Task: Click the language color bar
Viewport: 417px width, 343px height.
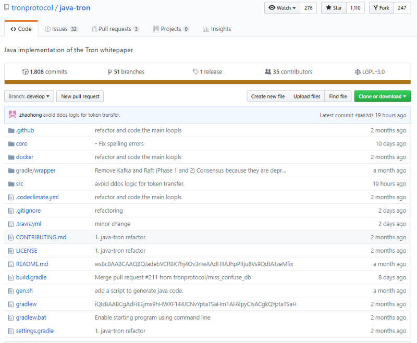Action: [x=207, y=82]
